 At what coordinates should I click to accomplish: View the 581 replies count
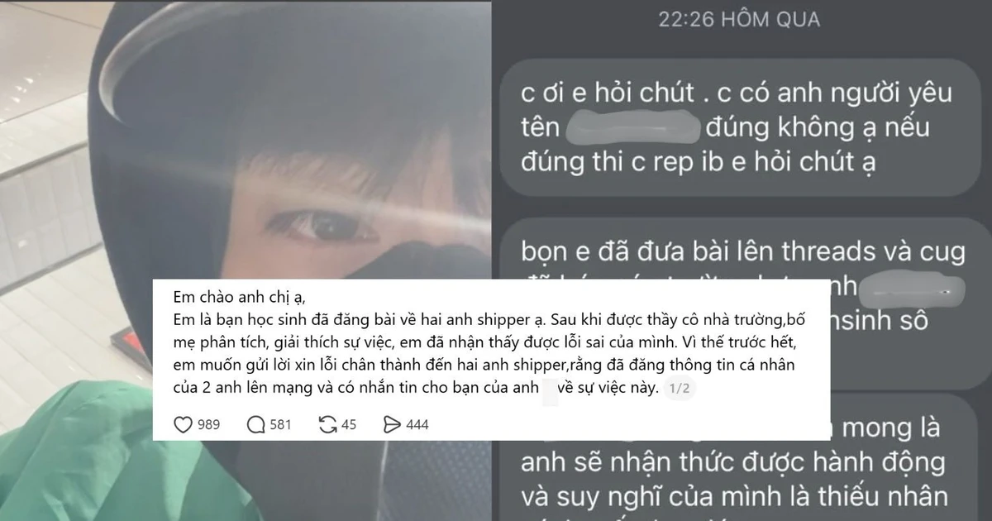[281, 425]
